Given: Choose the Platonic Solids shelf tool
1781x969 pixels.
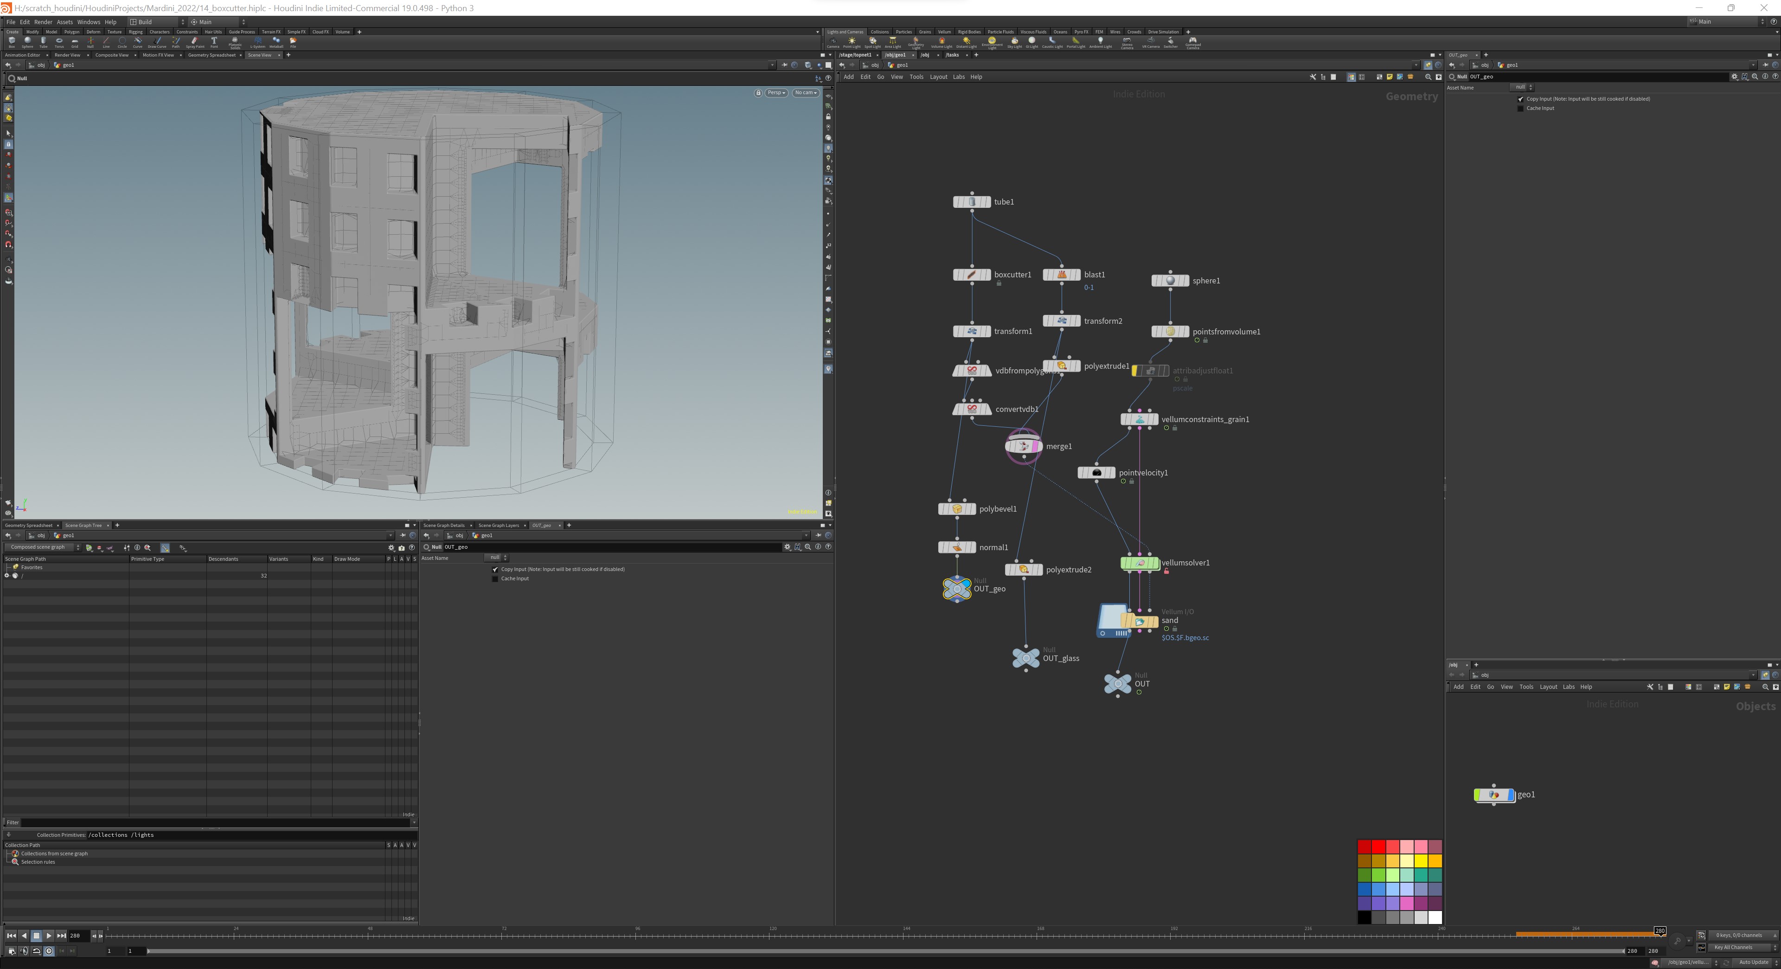Looking at the screenshot, I should (x=235, y=42).
